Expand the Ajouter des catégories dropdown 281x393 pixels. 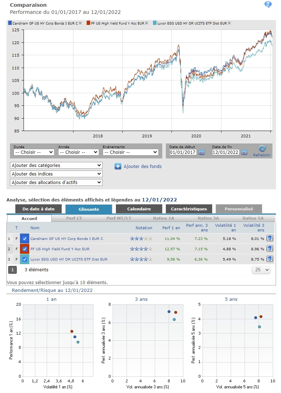pyautogui.click(x=56, y=165)
